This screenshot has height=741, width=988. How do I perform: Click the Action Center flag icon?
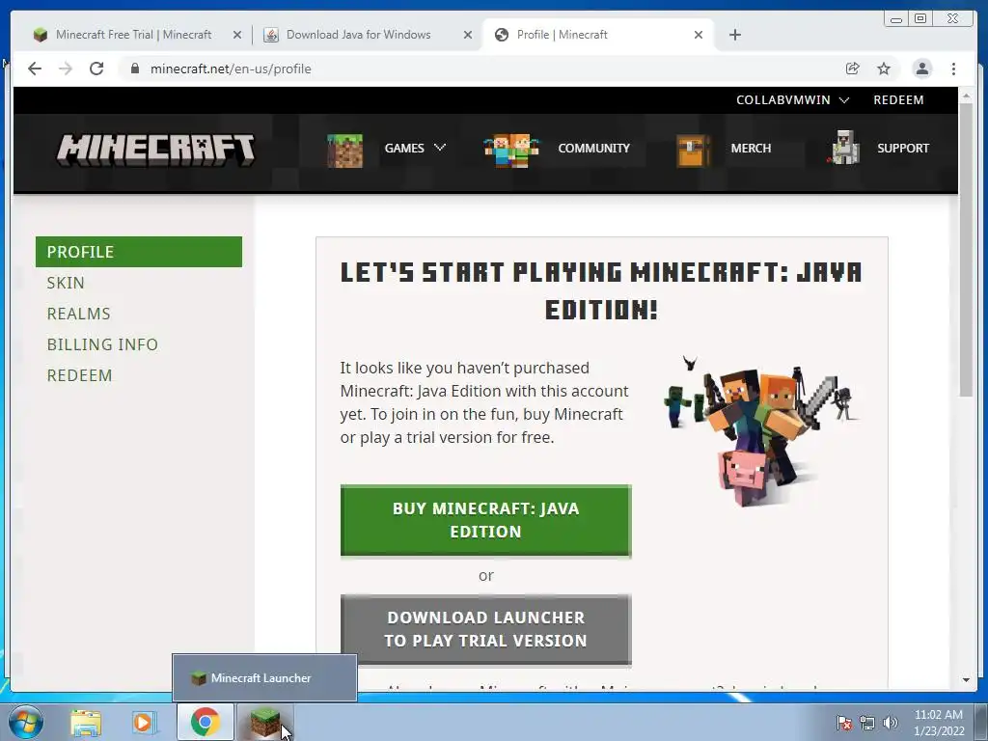tap(843, 723)
